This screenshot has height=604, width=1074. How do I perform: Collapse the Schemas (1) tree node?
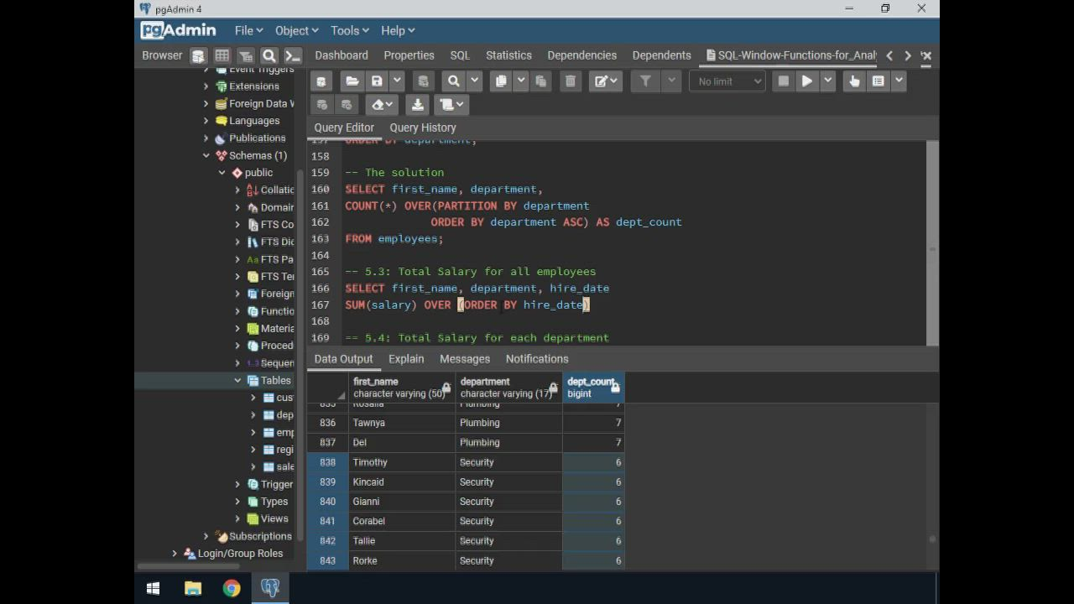206,156
